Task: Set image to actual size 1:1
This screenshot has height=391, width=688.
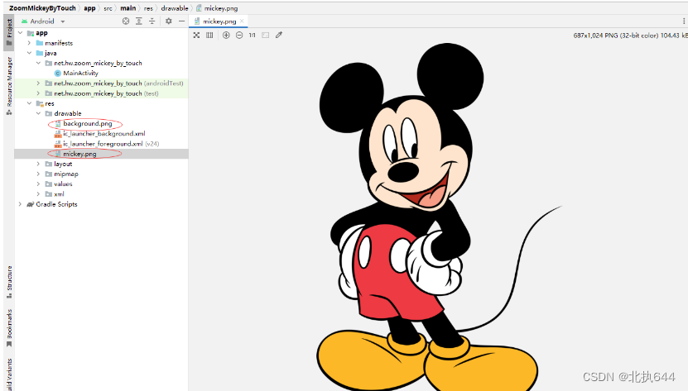Action: click(x=252, y=36)
